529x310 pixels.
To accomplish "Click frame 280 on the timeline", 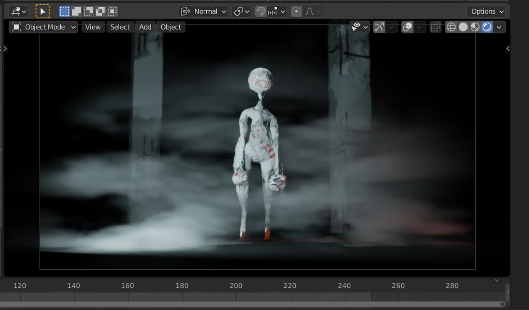I will coord(452,286).
